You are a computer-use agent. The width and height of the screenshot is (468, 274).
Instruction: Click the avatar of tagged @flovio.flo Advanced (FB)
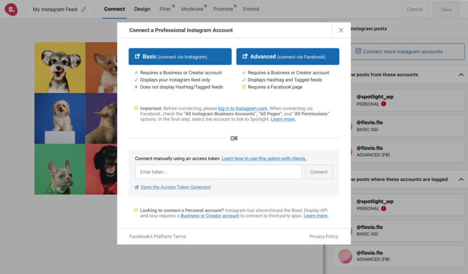tap(345, 256)
